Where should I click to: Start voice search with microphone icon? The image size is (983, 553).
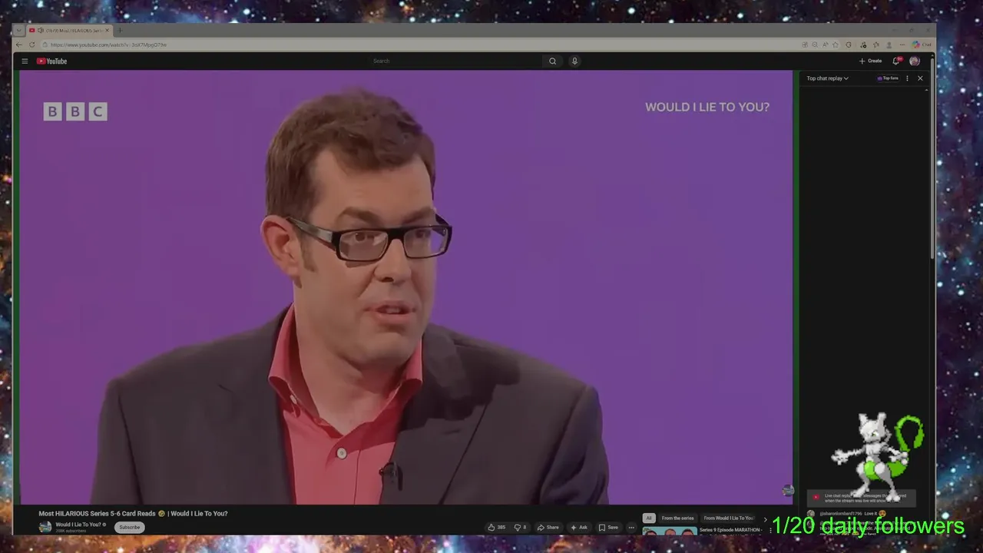coord(574,61)
